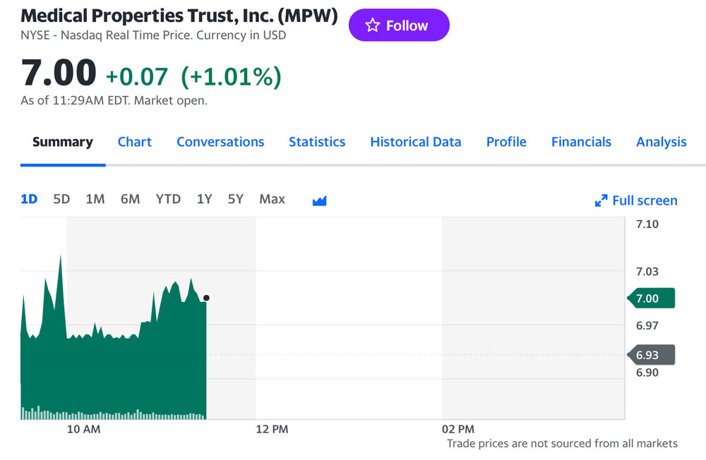View the Profile tab

[x=506, y=142]
